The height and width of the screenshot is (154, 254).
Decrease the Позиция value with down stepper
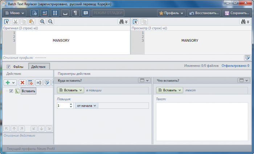71,107
